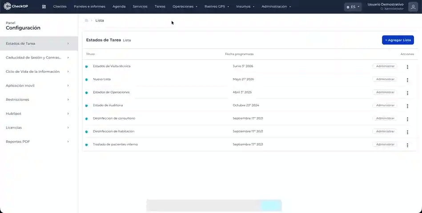Viewport: 422px width, 213px height.
Task: Click status dot of Nuevo Lista row
Action: 86,79
